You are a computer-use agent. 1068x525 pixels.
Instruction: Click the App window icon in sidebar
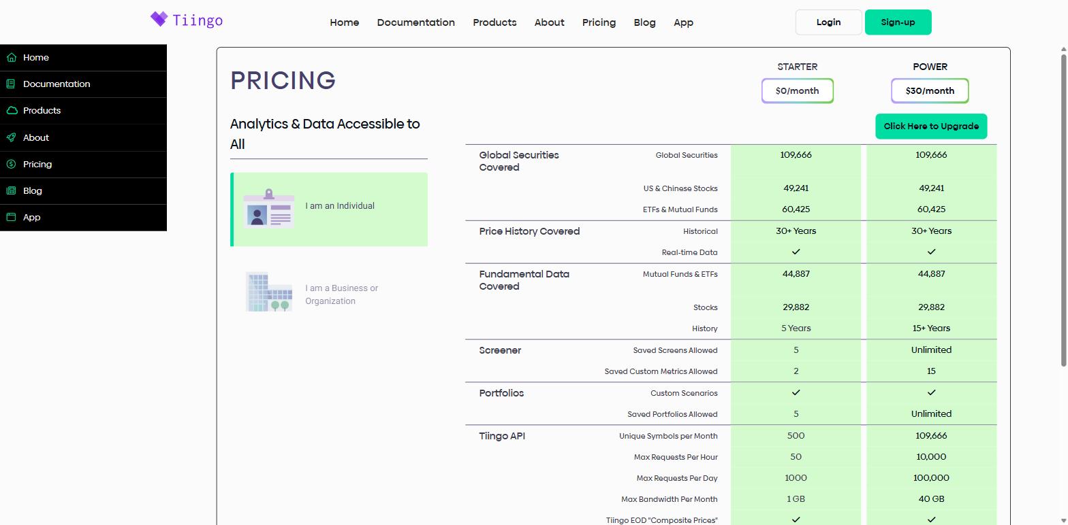click(12, 218)
